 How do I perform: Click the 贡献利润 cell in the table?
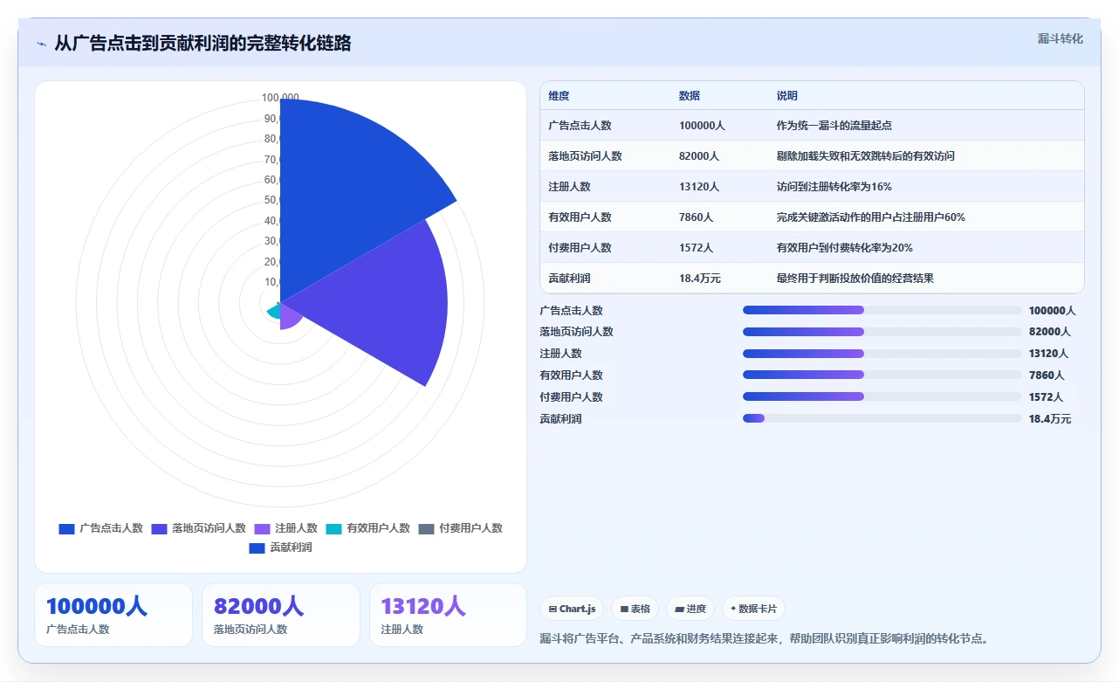pos(569,279)
